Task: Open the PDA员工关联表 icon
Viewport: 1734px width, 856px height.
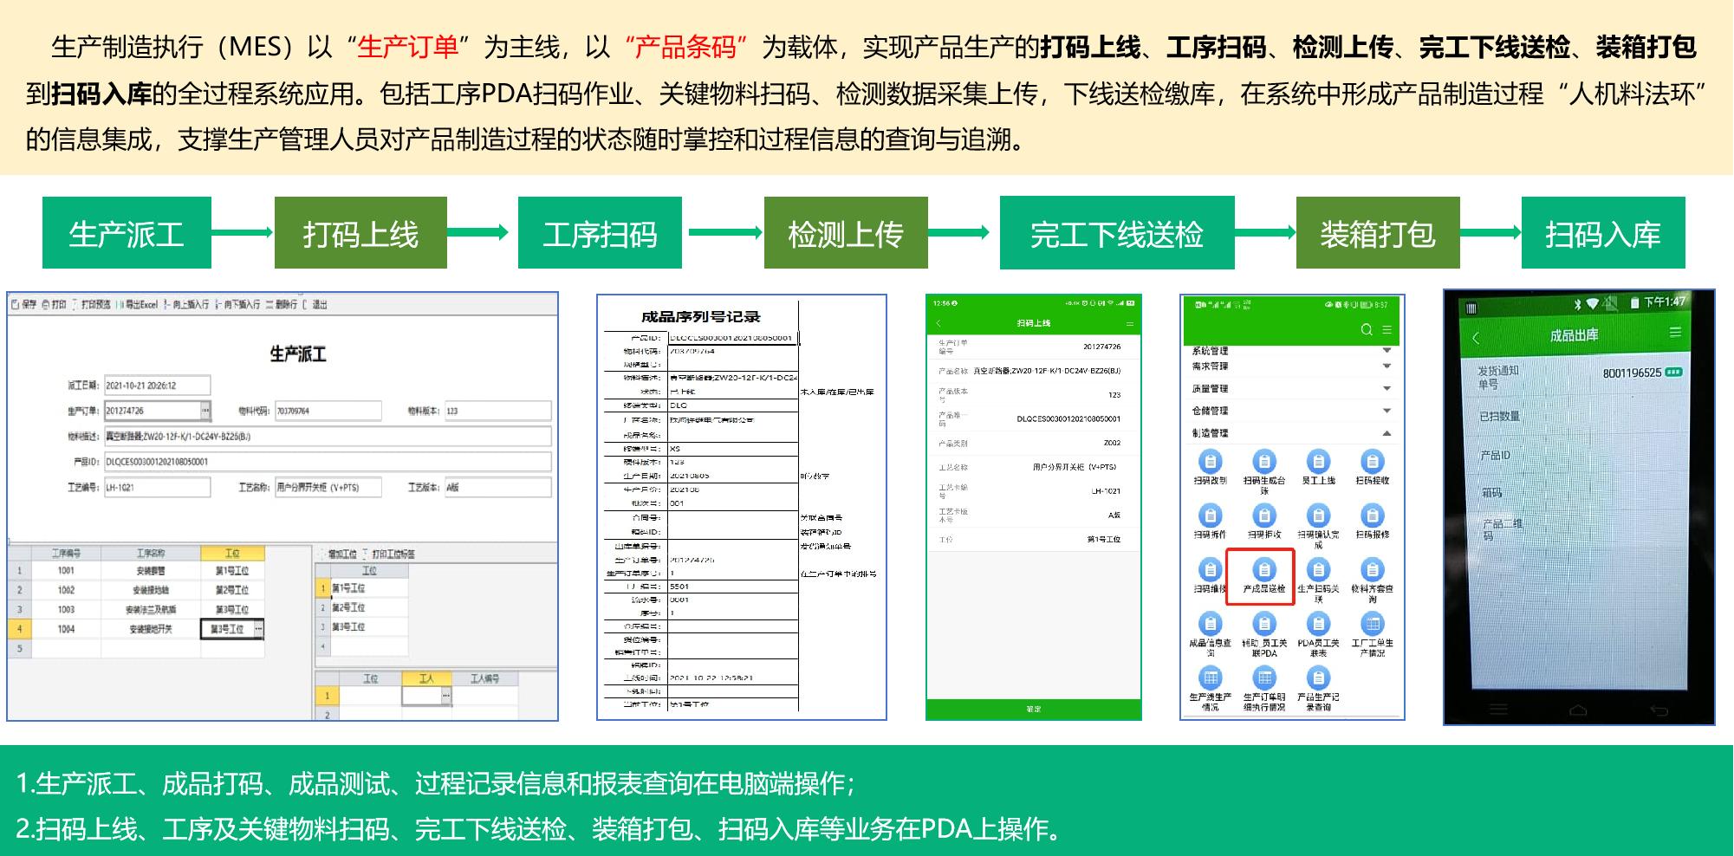Action: (1318, 624)
